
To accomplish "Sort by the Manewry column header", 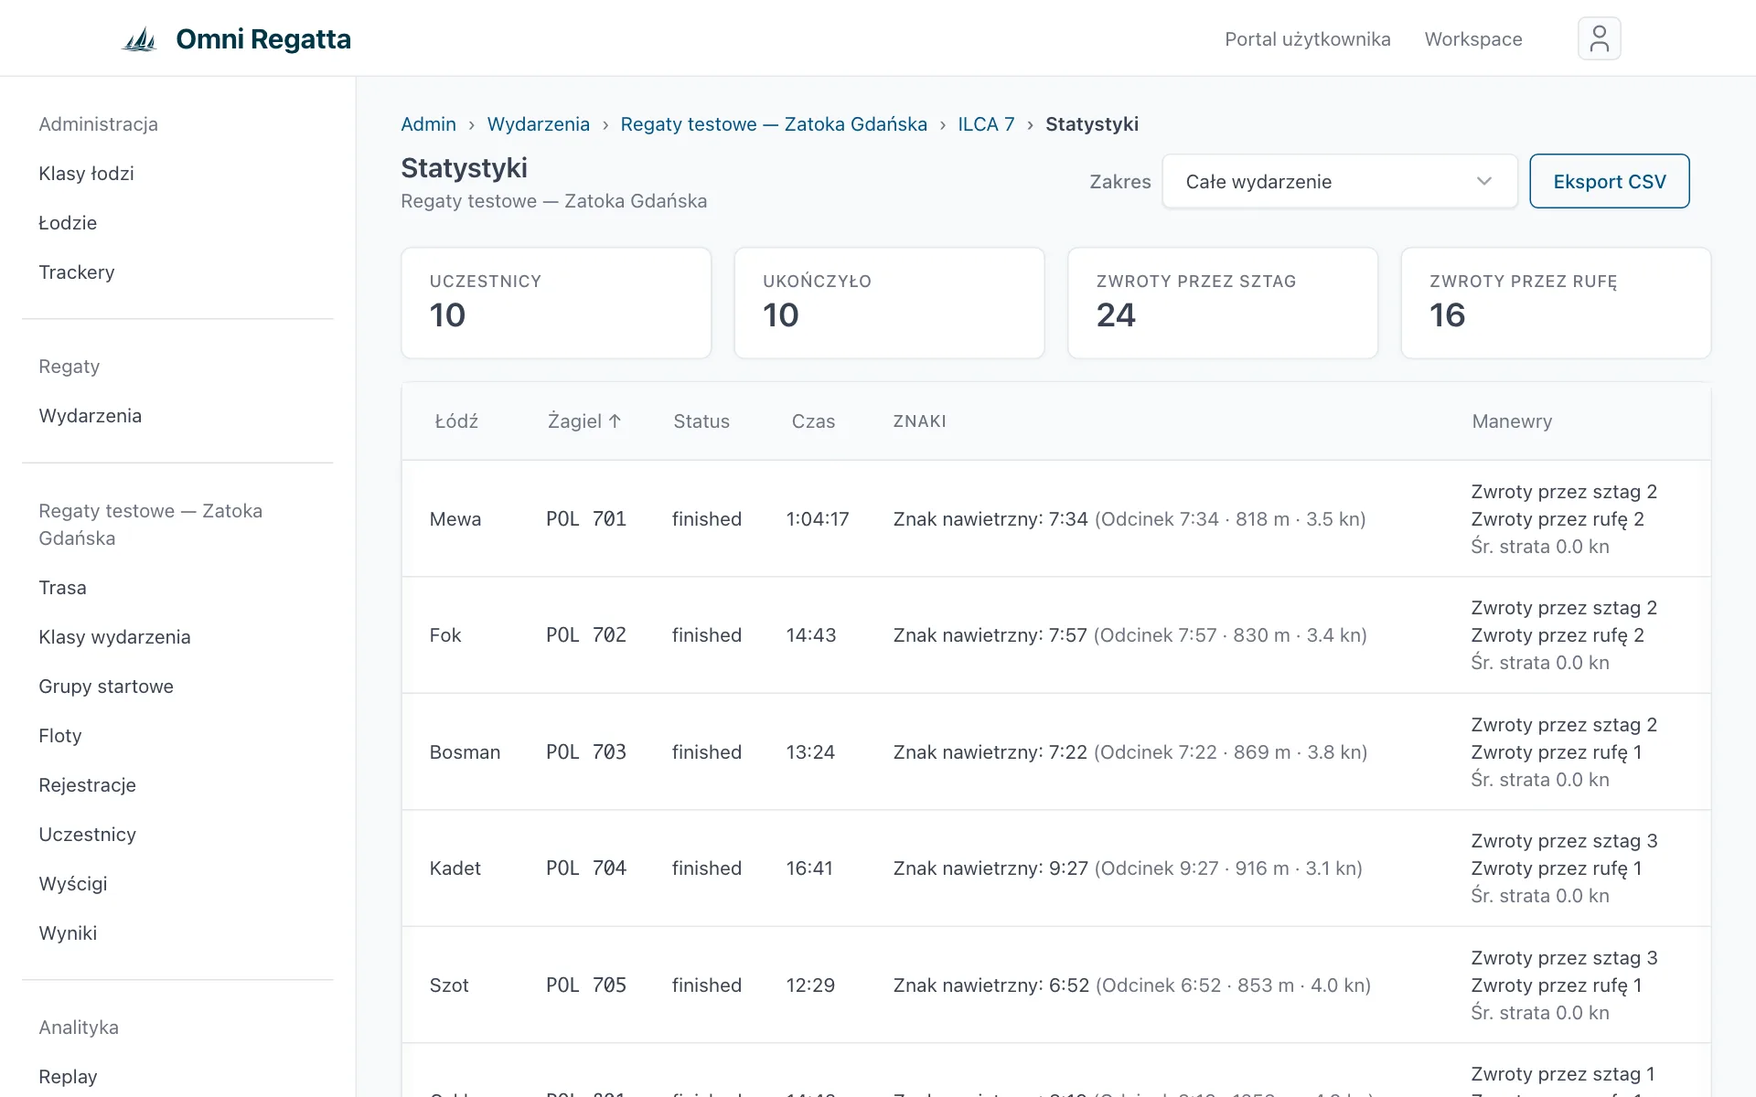I will tap(1512, 421).
